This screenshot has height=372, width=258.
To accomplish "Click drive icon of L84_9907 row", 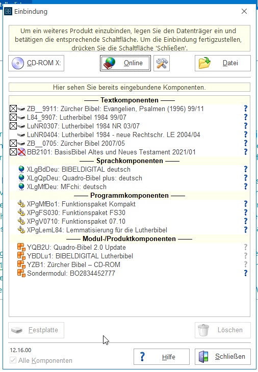I will tap(21, 118).
